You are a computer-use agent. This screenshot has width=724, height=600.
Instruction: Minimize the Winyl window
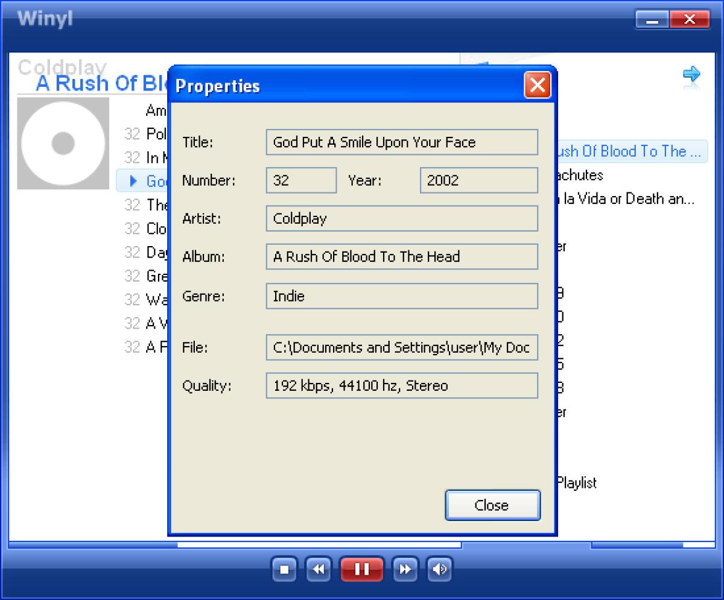652,19
